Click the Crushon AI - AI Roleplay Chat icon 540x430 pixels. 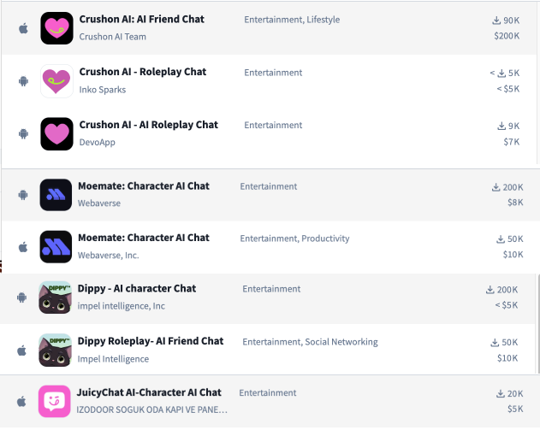click(56, 134)
